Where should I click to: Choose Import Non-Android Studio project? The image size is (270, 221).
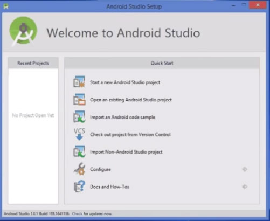[126, 152]
